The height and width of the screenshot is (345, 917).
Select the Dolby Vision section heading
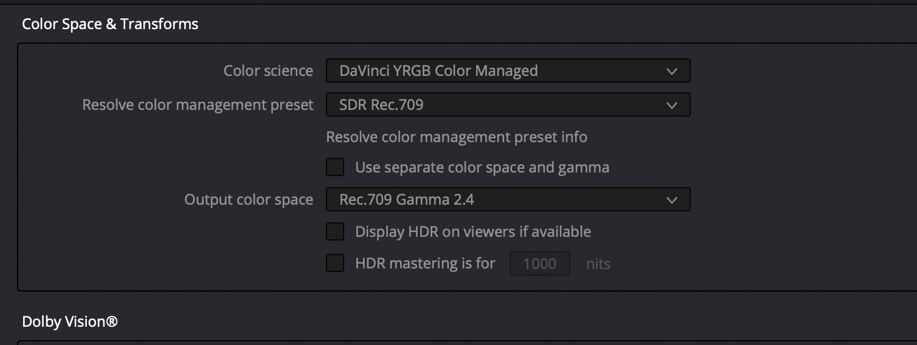[x=70, y=321]
